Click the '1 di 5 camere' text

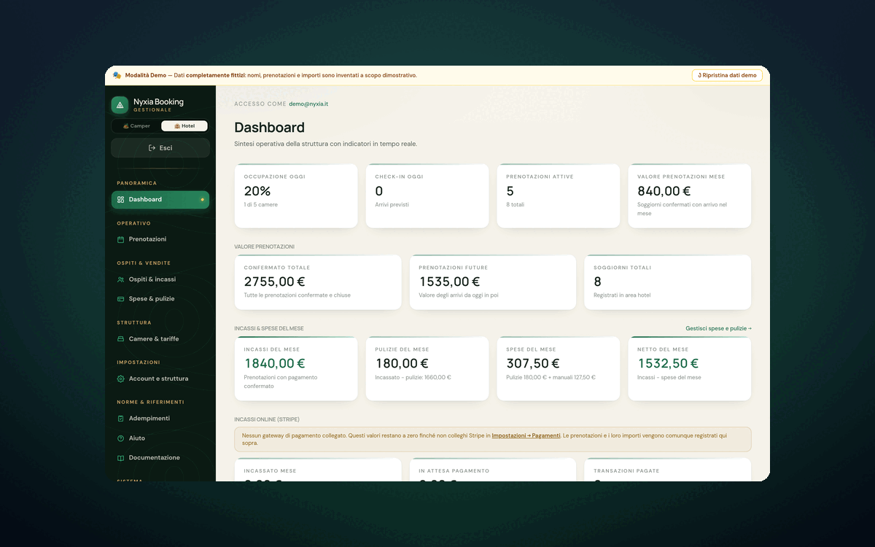(x=261, y=205)
